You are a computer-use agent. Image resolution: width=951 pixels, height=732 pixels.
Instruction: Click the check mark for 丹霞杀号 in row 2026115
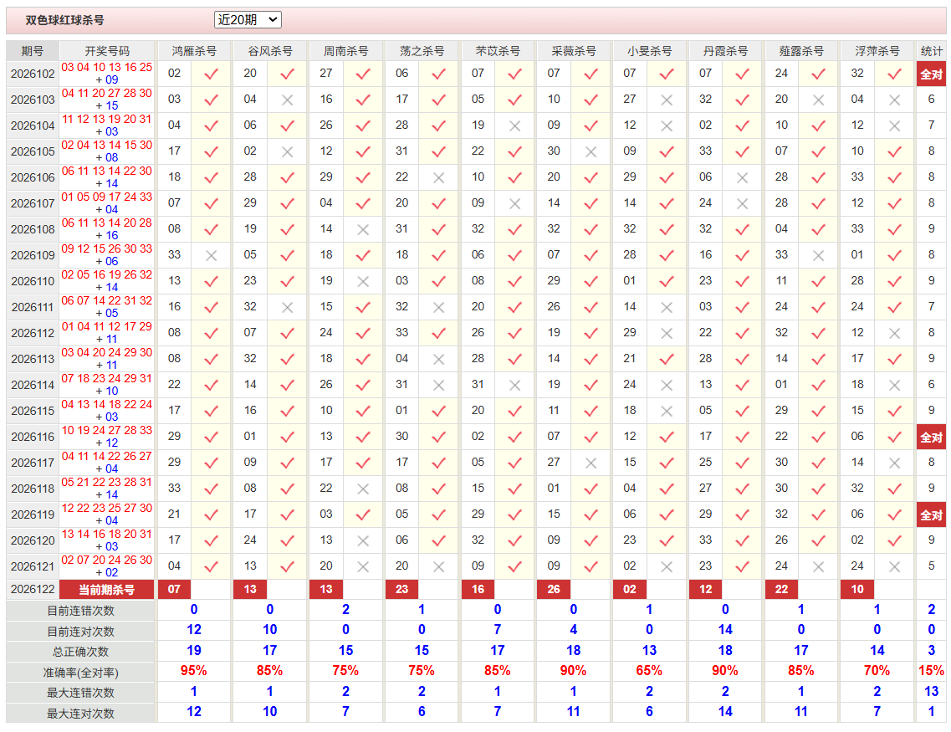click(742, 412)
